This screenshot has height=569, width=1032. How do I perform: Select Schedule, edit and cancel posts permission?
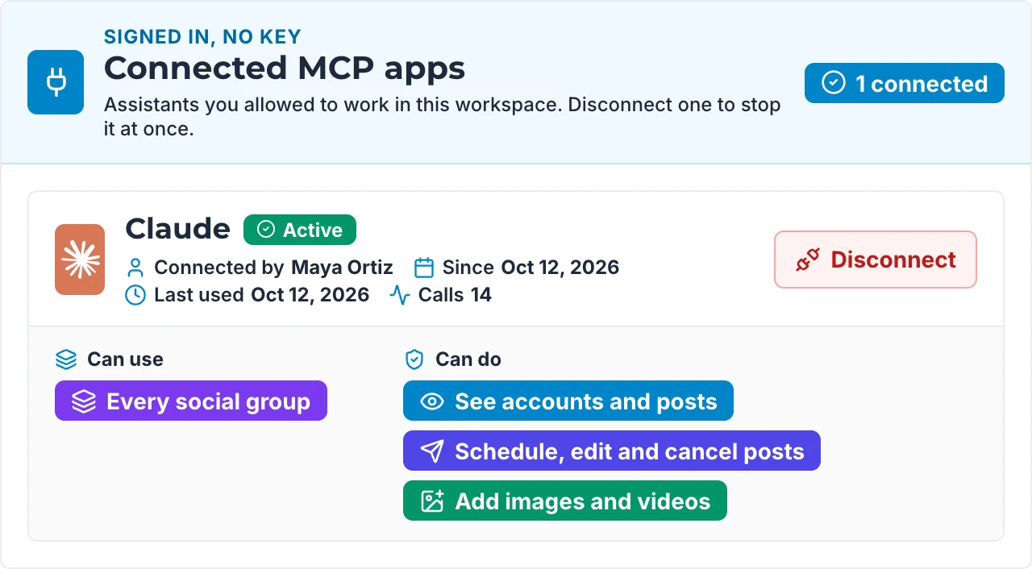pos(612,451)
